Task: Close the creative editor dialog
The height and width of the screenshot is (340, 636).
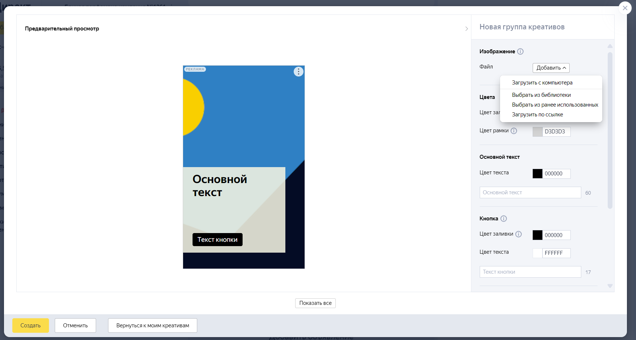Action: coord(625,8)
